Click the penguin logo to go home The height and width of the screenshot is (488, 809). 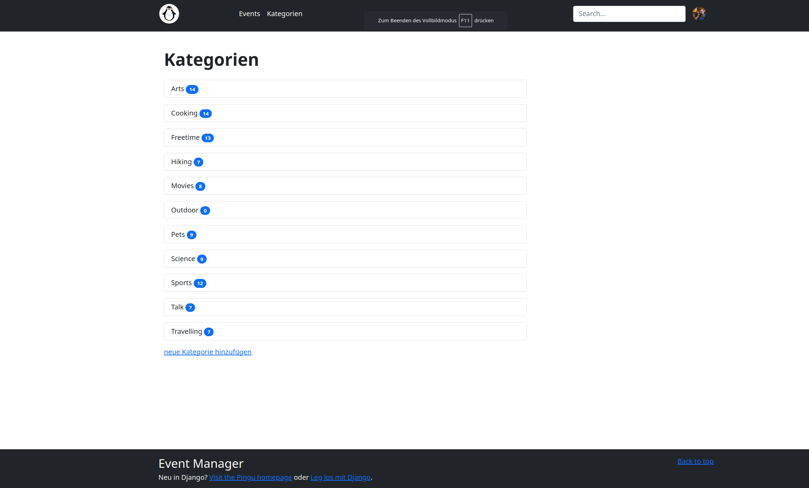[169, 14]
